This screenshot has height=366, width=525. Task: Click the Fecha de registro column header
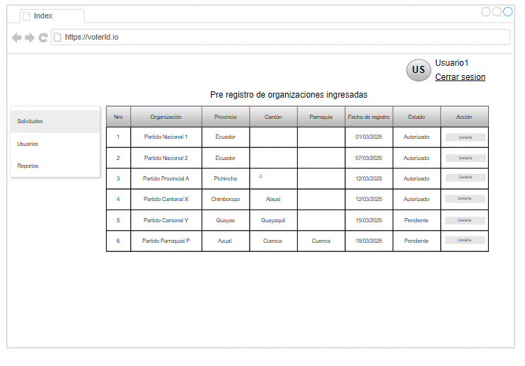(x=369, y=117)
